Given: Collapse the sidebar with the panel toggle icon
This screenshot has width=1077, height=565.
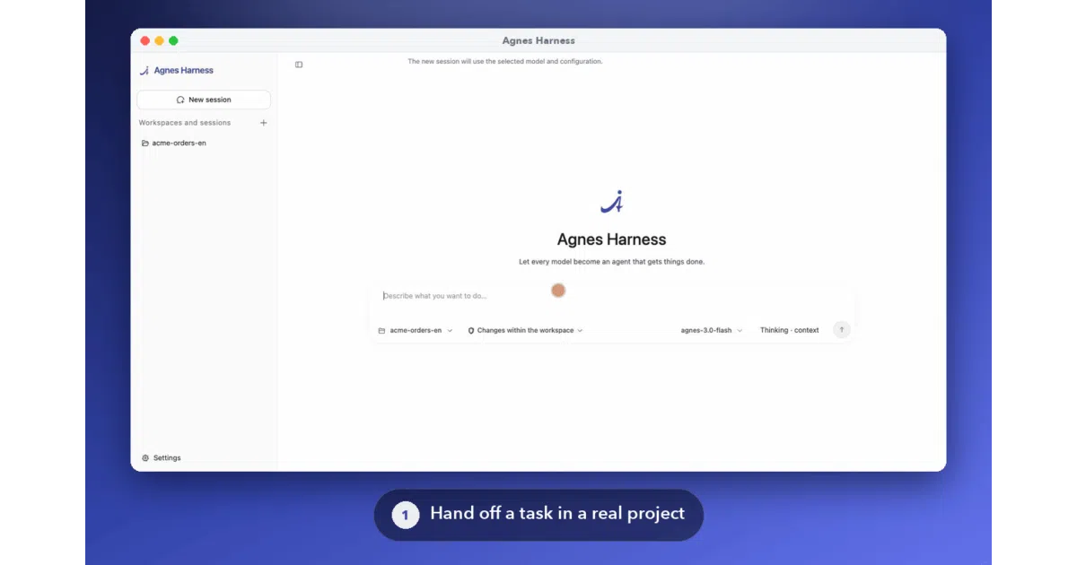Looking at the screenshot, I should (299, 65).
